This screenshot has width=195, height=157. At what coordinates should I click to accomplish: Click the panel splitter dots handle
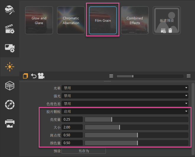[107, 81]
